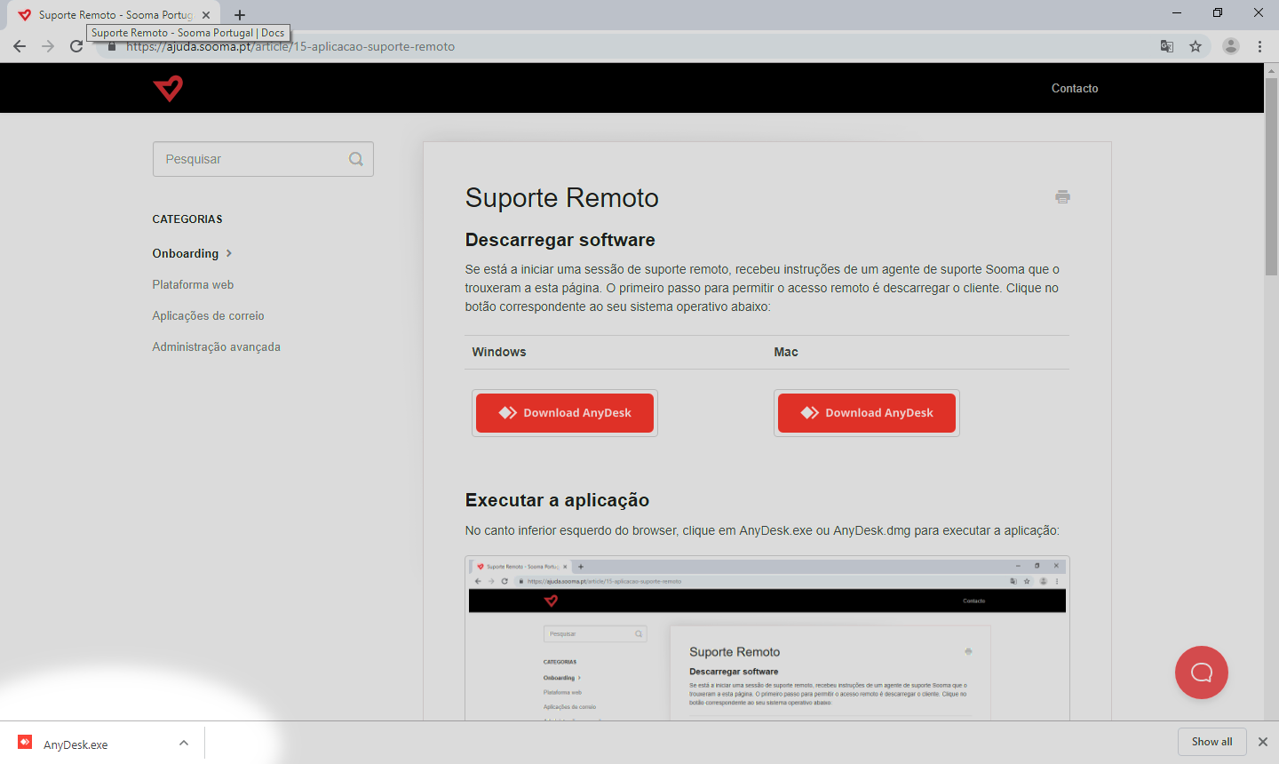Open the browser profile avatar

1231,46
